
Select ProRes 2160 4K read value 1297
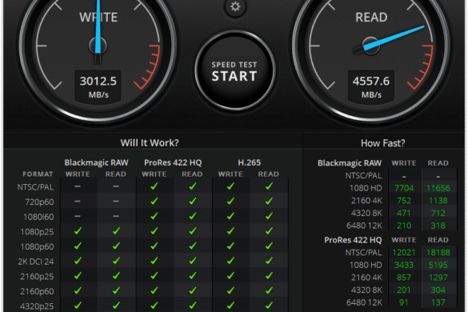point(438,278)
